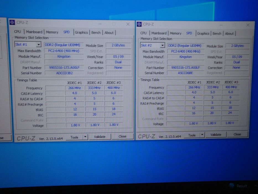Click tRAS value 18 in left window
Image resolution: width=258 pixels, height=194 pixels.
click(x=114, y=109)
